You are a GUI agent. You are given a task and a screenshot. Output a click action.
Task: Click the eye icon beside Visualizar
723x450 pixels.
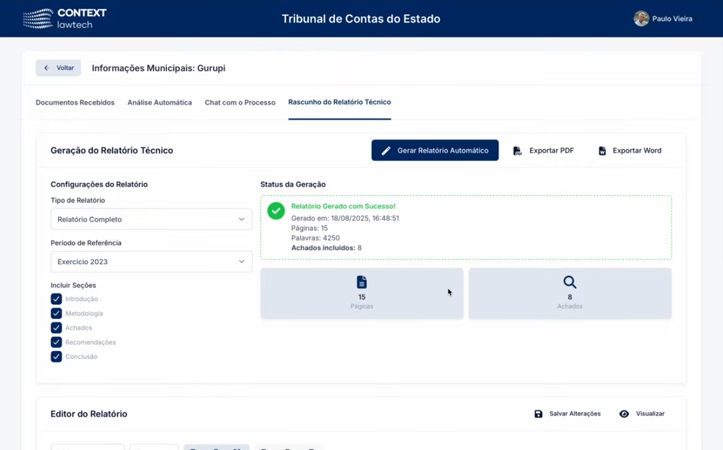[x=624, y=413]
